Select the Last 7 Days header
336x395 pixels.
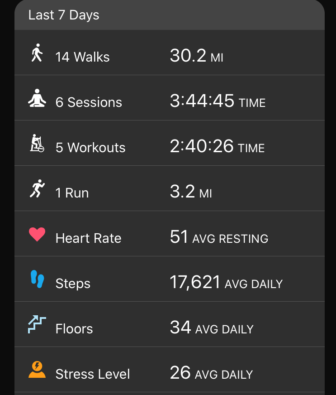click(x=170, y=15)
